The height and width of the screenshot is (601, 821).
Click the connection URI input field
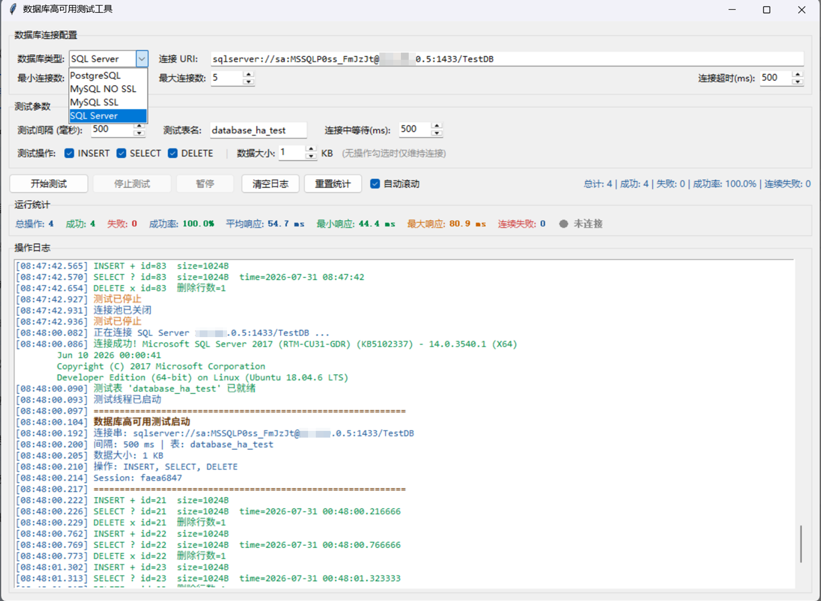(x=507, y=59)
